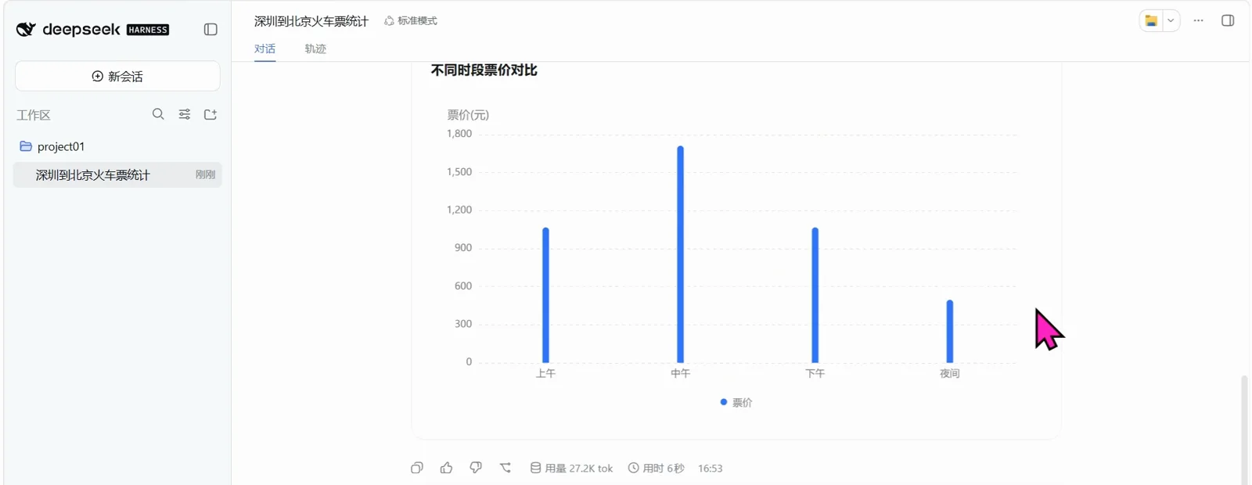Collapse the left sidebar panel
The image size is (1252, 485).
210,30
